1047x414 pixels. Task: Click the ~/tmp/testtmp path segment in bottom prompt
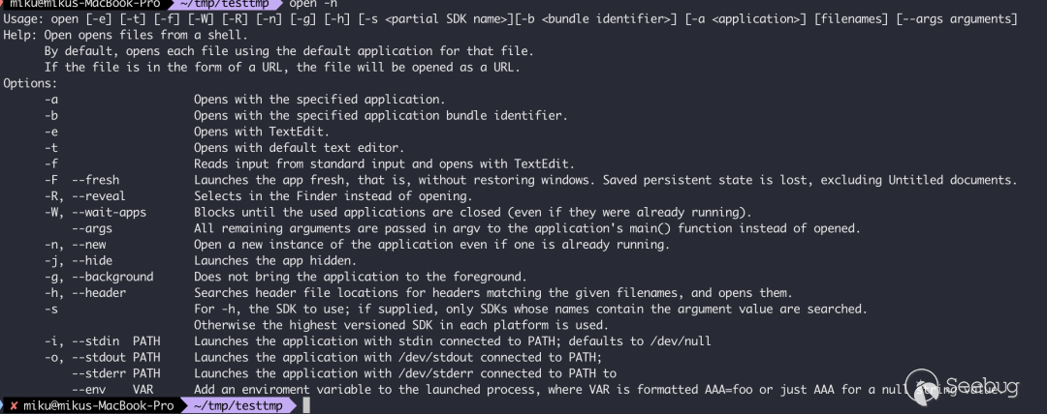tap(238, 405)
